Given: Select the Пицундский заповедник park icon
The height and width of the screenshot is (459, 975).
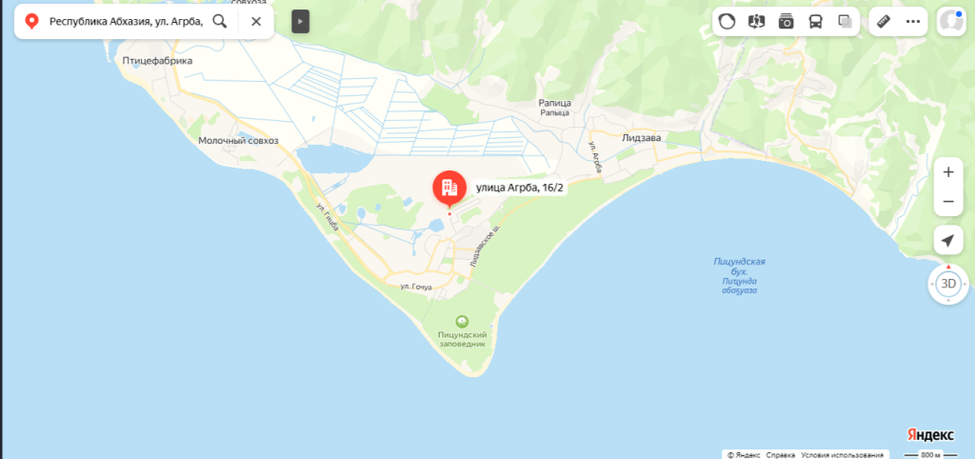Looking at the screenshot, I should click(462, 322).
